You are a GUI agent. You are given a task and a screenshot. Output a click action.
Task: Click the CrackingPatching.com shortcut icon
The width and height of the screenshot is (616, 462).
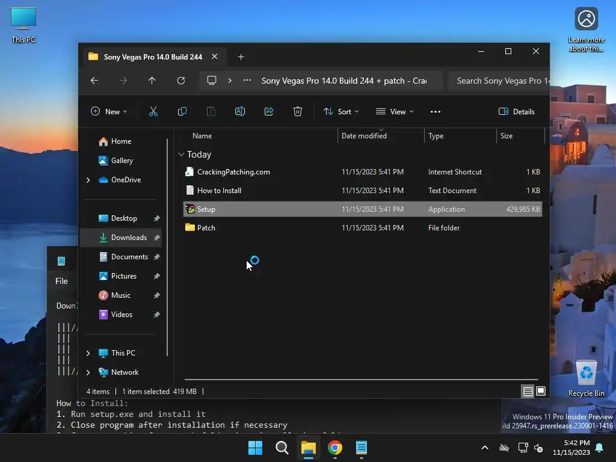point(189,171)
